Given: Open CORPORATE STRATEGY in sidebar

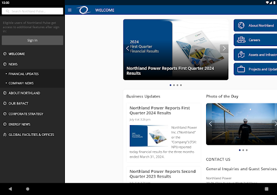Looking at the screenshot, I should (32, 114).
